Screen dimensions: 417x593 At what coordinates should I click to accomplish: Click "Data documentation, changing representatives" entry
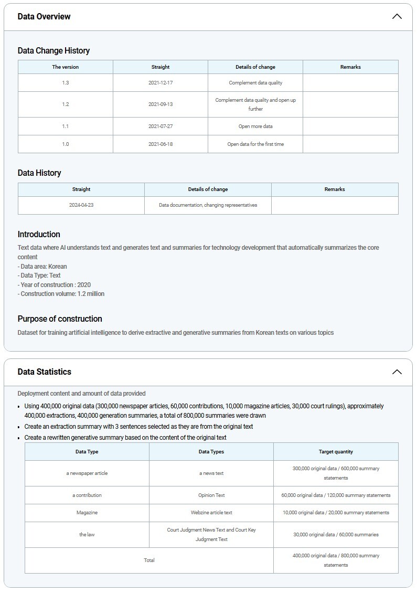click(208, 205)
